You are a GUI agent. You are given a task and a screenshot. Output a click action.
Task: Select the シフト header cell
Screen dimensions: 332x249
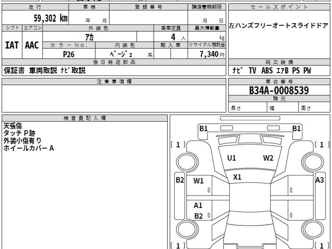point(12,28)
